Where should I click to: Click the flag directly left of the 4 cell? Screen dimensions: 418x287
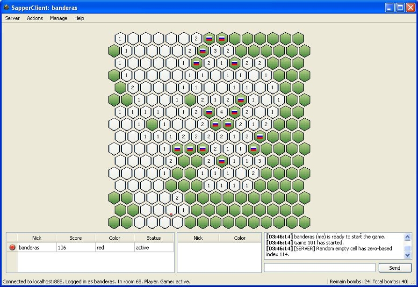pos(209,112)
